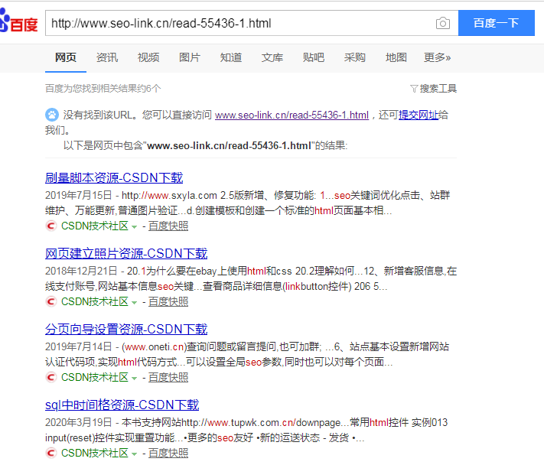Expand CSDN技术社区 arrow under 网页建立照片资源

134,303
